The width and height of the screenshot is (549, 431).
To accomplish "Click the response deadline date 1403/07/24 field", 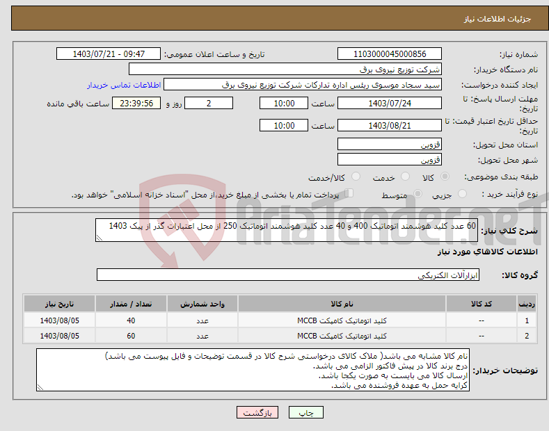I will [x=390, y=103].
